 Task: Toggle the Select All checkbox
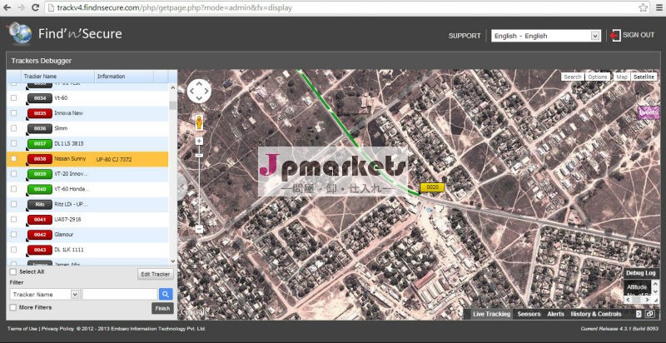coord(13,271)
